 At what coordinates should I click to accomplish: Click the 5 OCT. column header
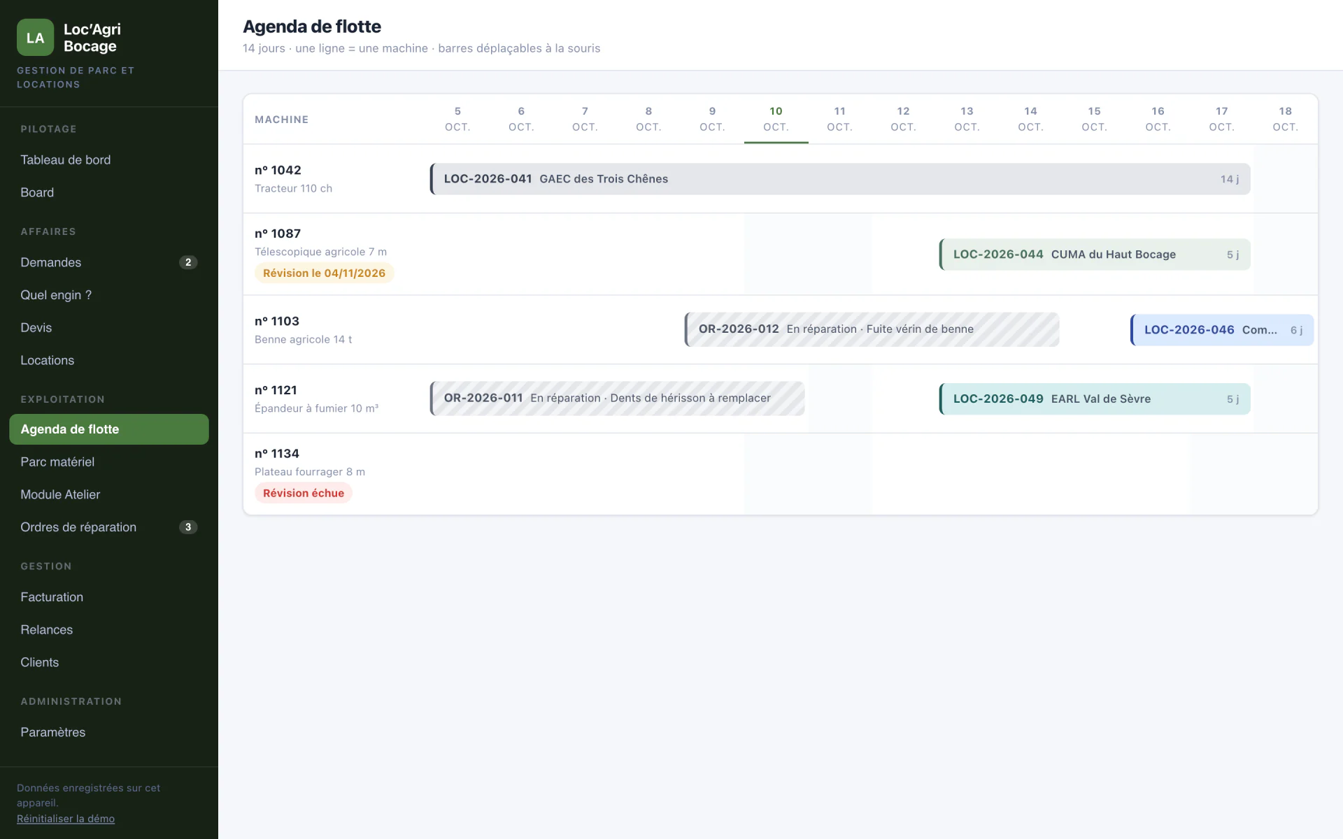(457, 119)
